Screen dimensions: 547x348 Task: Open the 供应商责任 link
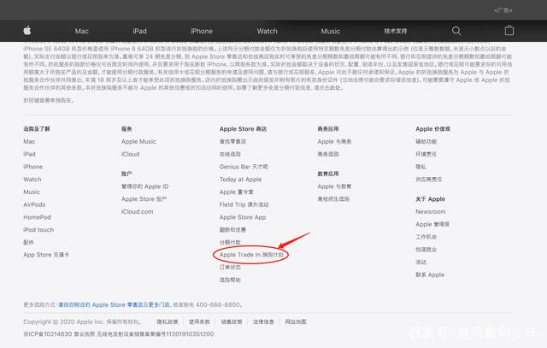(x=428, y=179)
